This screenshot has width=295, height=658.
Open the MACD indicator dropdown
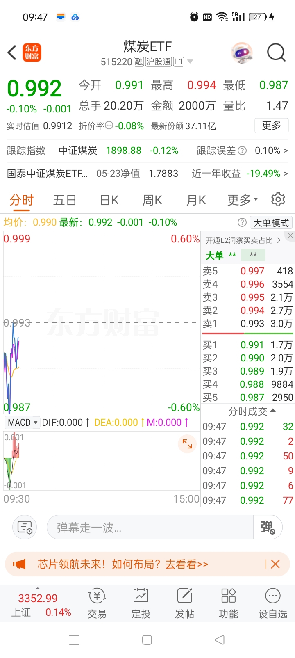23,423
